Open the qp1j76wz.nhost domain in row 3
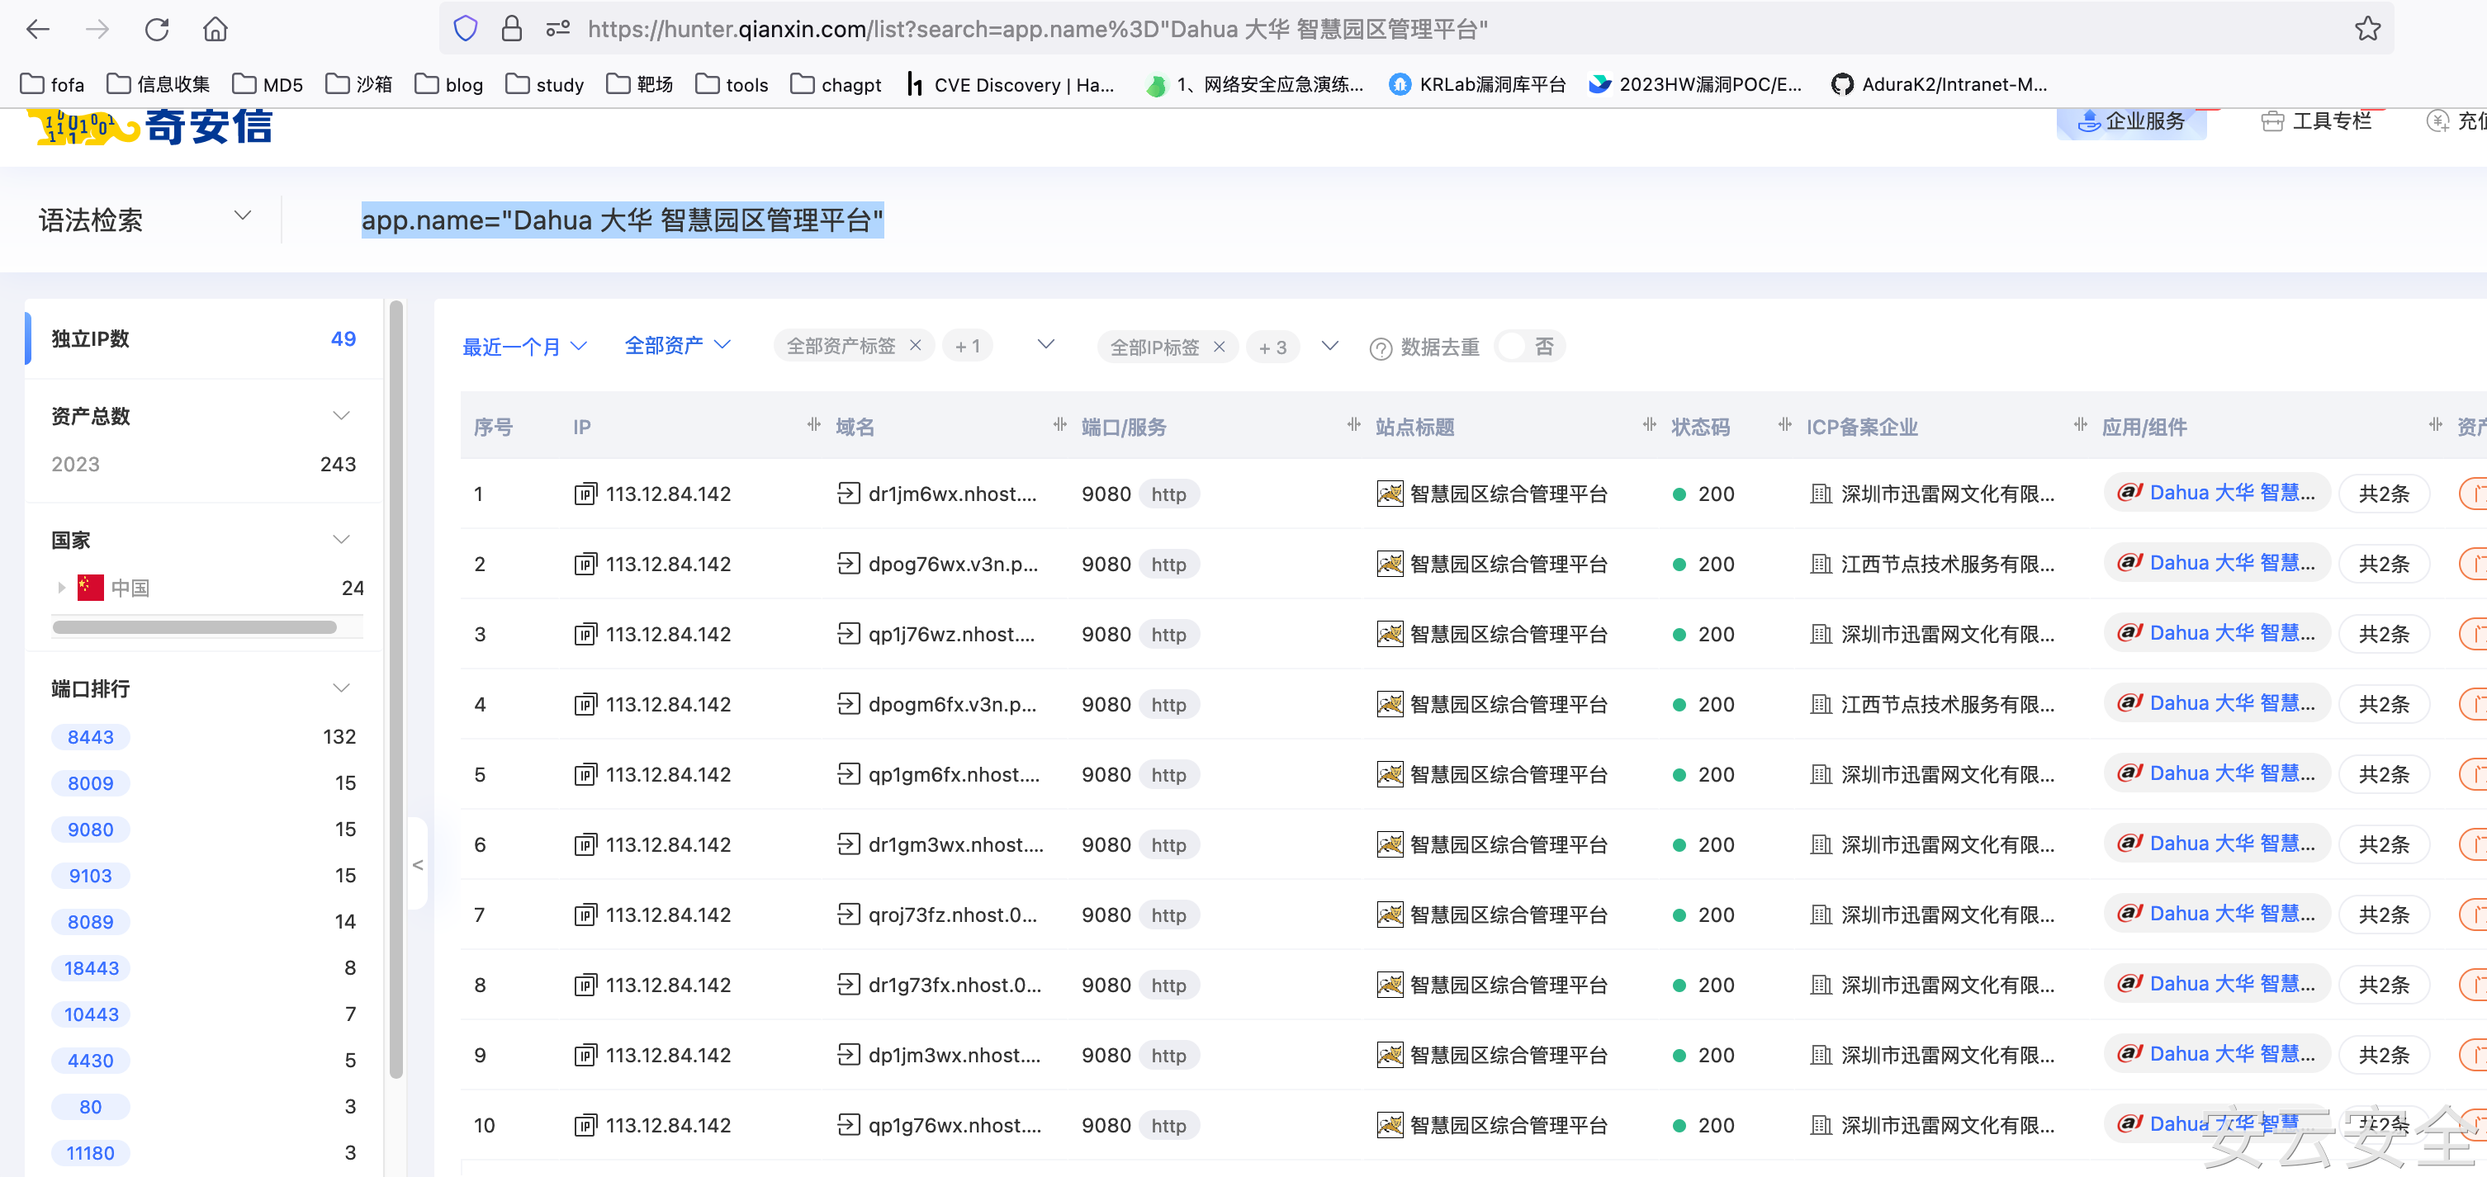This screenshot has width=2487, height=1177. pos(951,634)
